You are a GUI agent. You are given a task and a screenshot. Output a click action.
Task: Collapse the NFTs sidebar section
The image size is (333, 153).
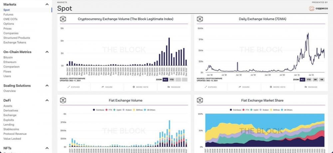(x=47, y=148)
